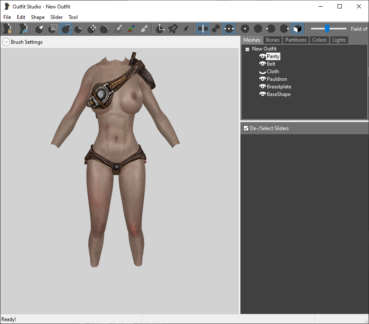Screen dimensions: 369x324
Task: Hide the BaseShape mesh
Action: pos(262,94)
